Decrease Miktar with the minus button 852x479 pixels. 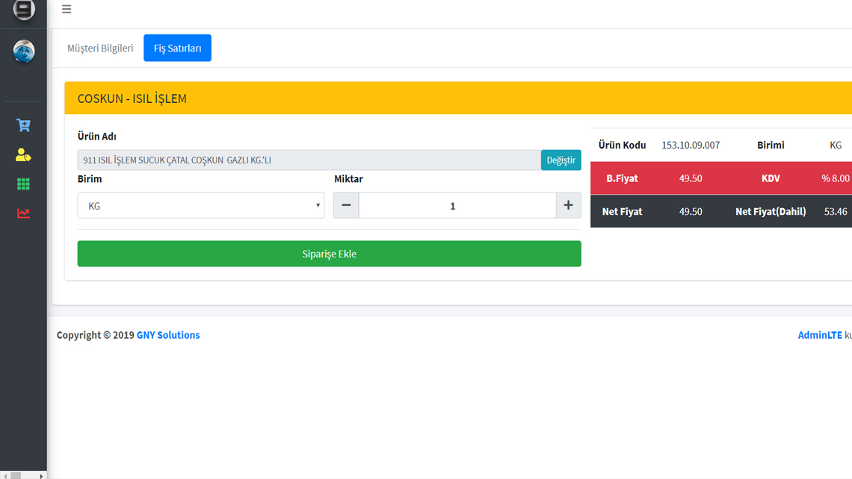click(346, 205)
